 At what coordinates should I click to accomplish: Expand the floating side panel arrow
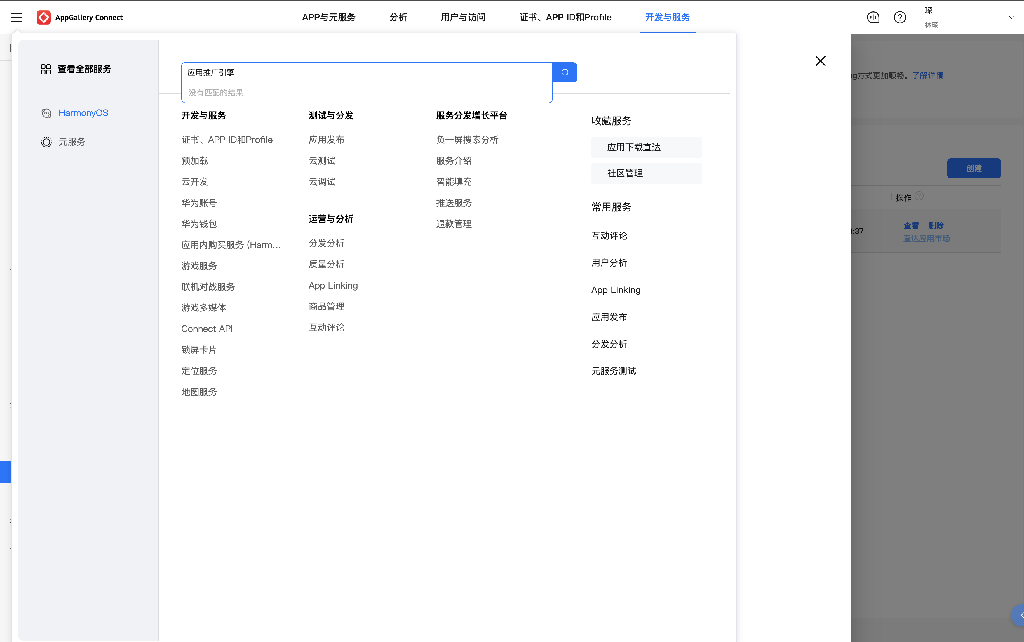click(1019, 615)
